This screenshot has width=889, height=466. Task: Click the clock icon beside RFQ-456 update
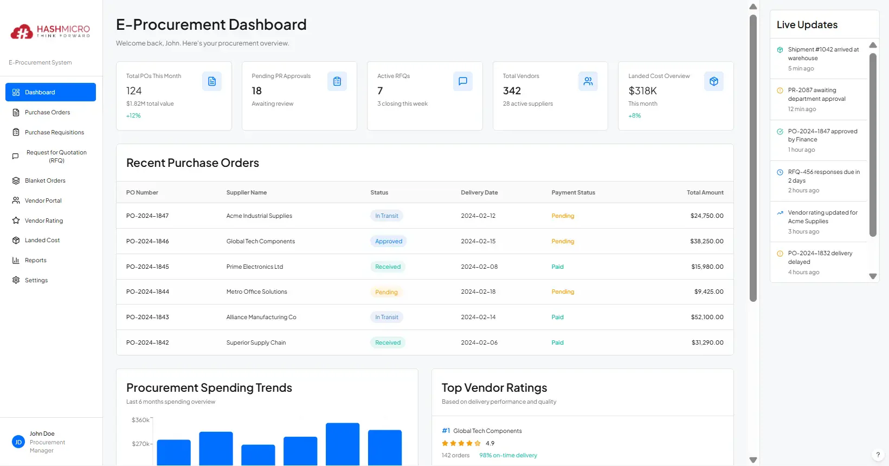[780, 172]
